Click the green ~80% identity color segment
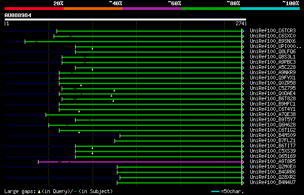The image size is (304, 195). [x=211, y=9]
